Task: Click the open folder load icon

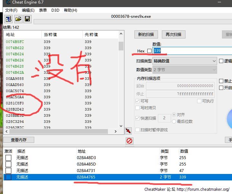Action: [x=18, y=19]
